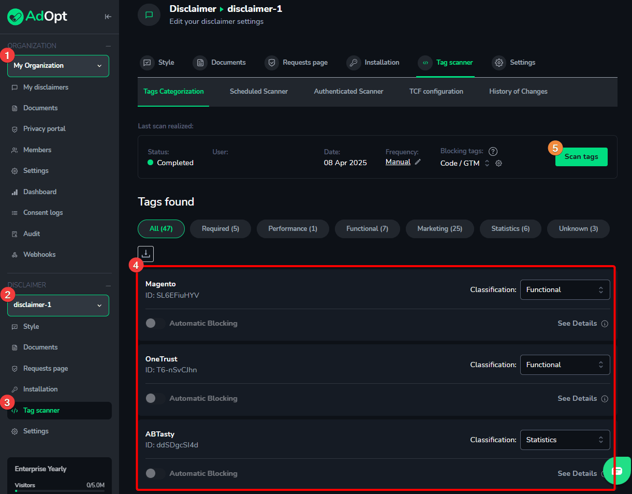
Task: Click the Audit icon in sidebar
Action: 14,234
